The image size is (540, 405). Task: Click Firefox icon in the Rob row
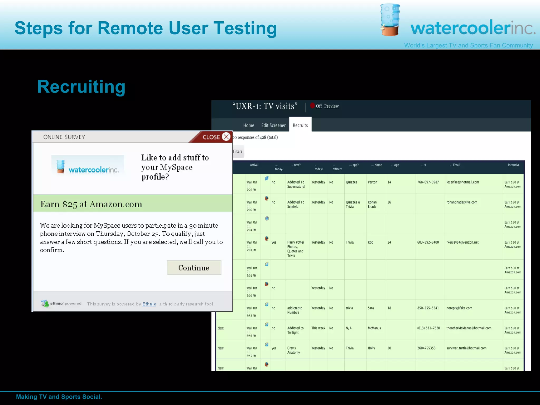[267, 238]
